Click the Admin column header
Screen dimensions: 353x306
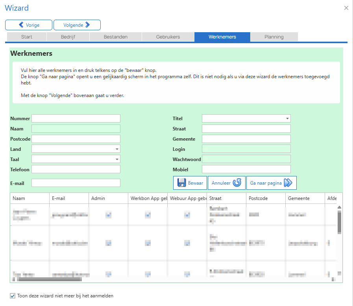109,198
